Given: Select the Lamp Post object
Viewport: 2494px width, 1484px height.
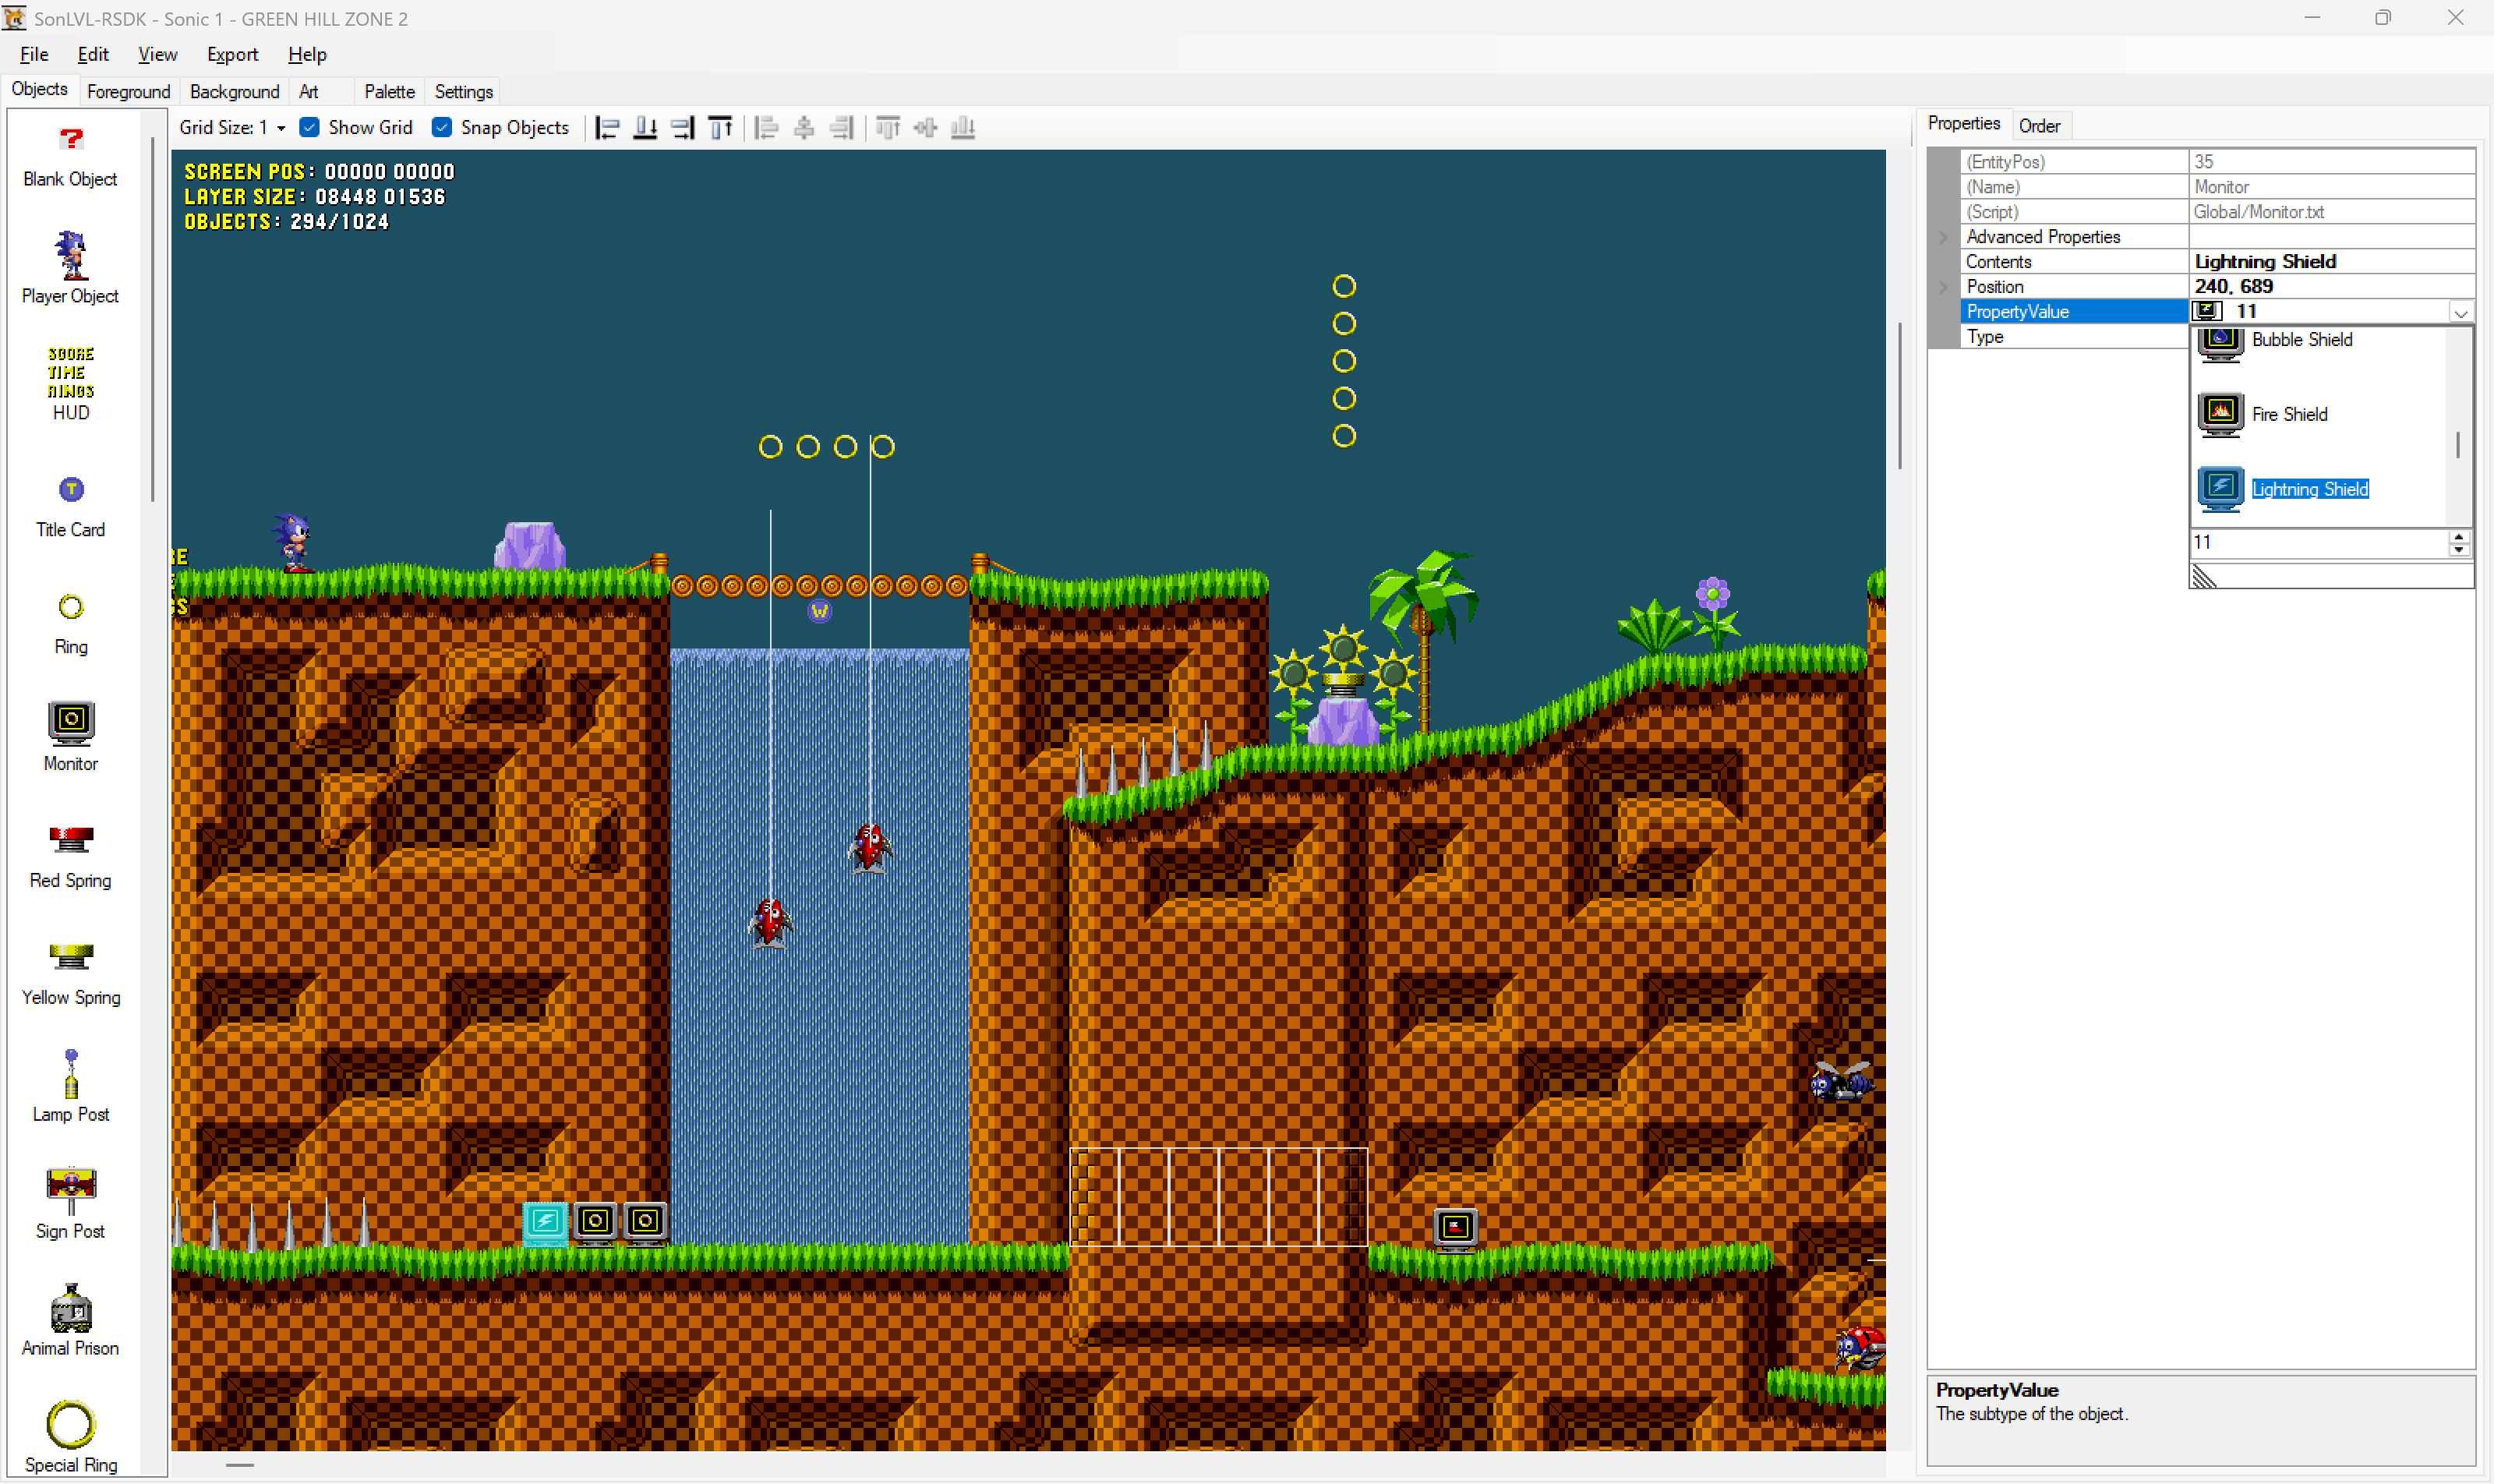Looking at the screenshot, I should pos(70,1085).
